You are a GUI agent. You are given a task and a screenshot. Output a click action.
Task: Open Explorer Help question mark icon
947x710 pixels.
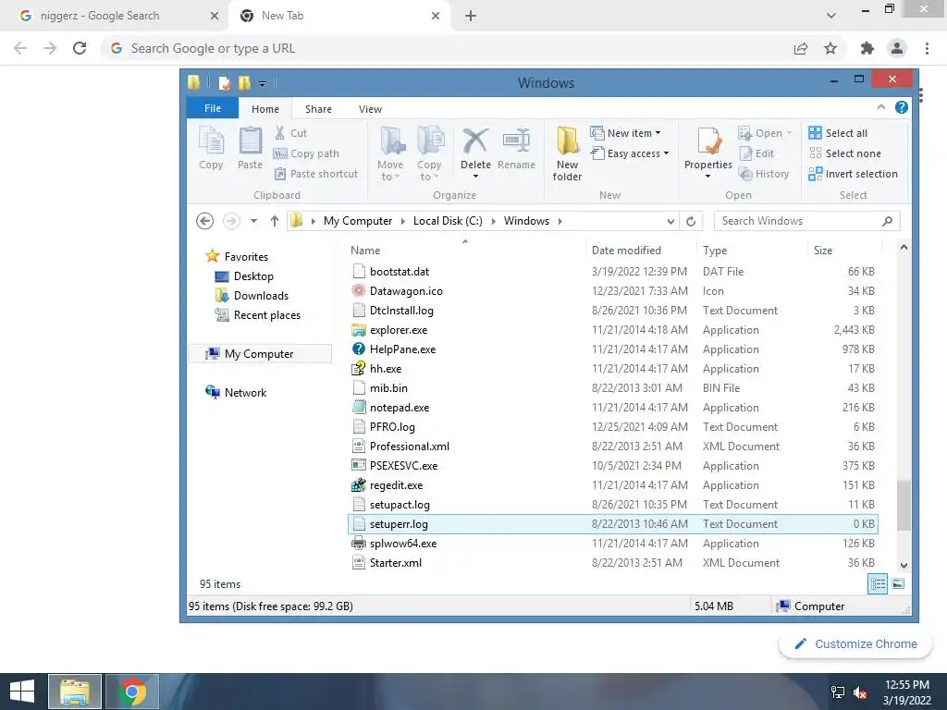click(x=901, y=107)
